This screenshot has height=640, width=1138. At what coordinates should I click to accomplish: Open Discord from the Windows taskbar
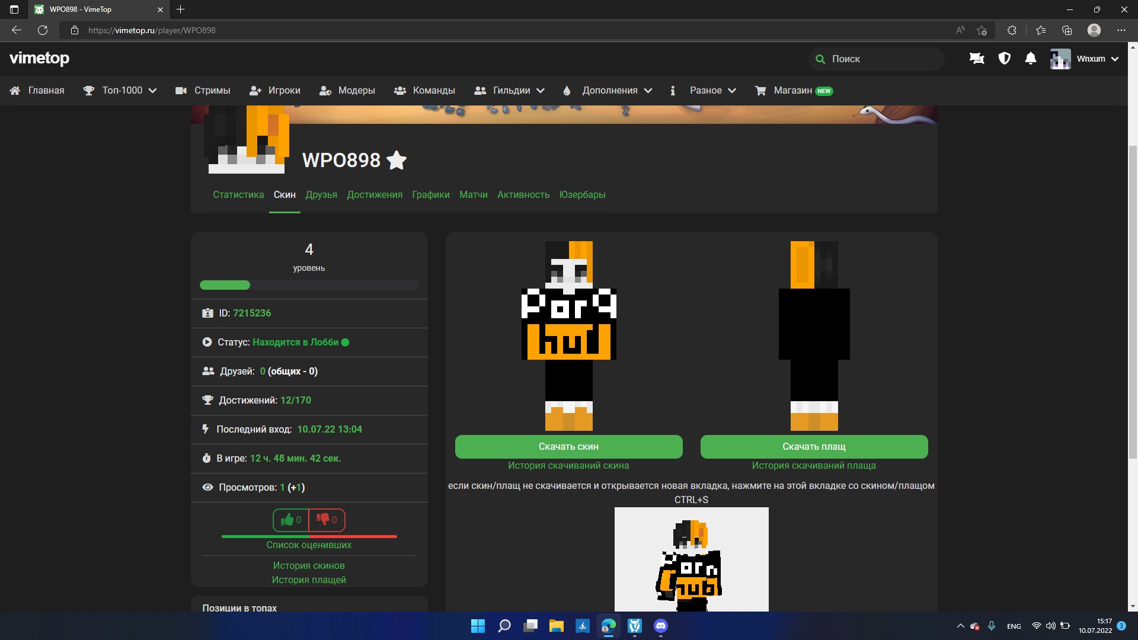660,626
